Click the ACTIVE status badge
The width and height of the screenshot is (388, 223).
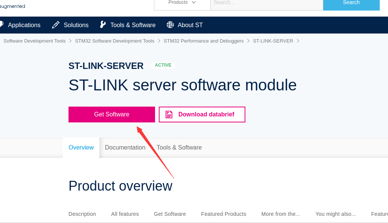[x=163, y=65]
